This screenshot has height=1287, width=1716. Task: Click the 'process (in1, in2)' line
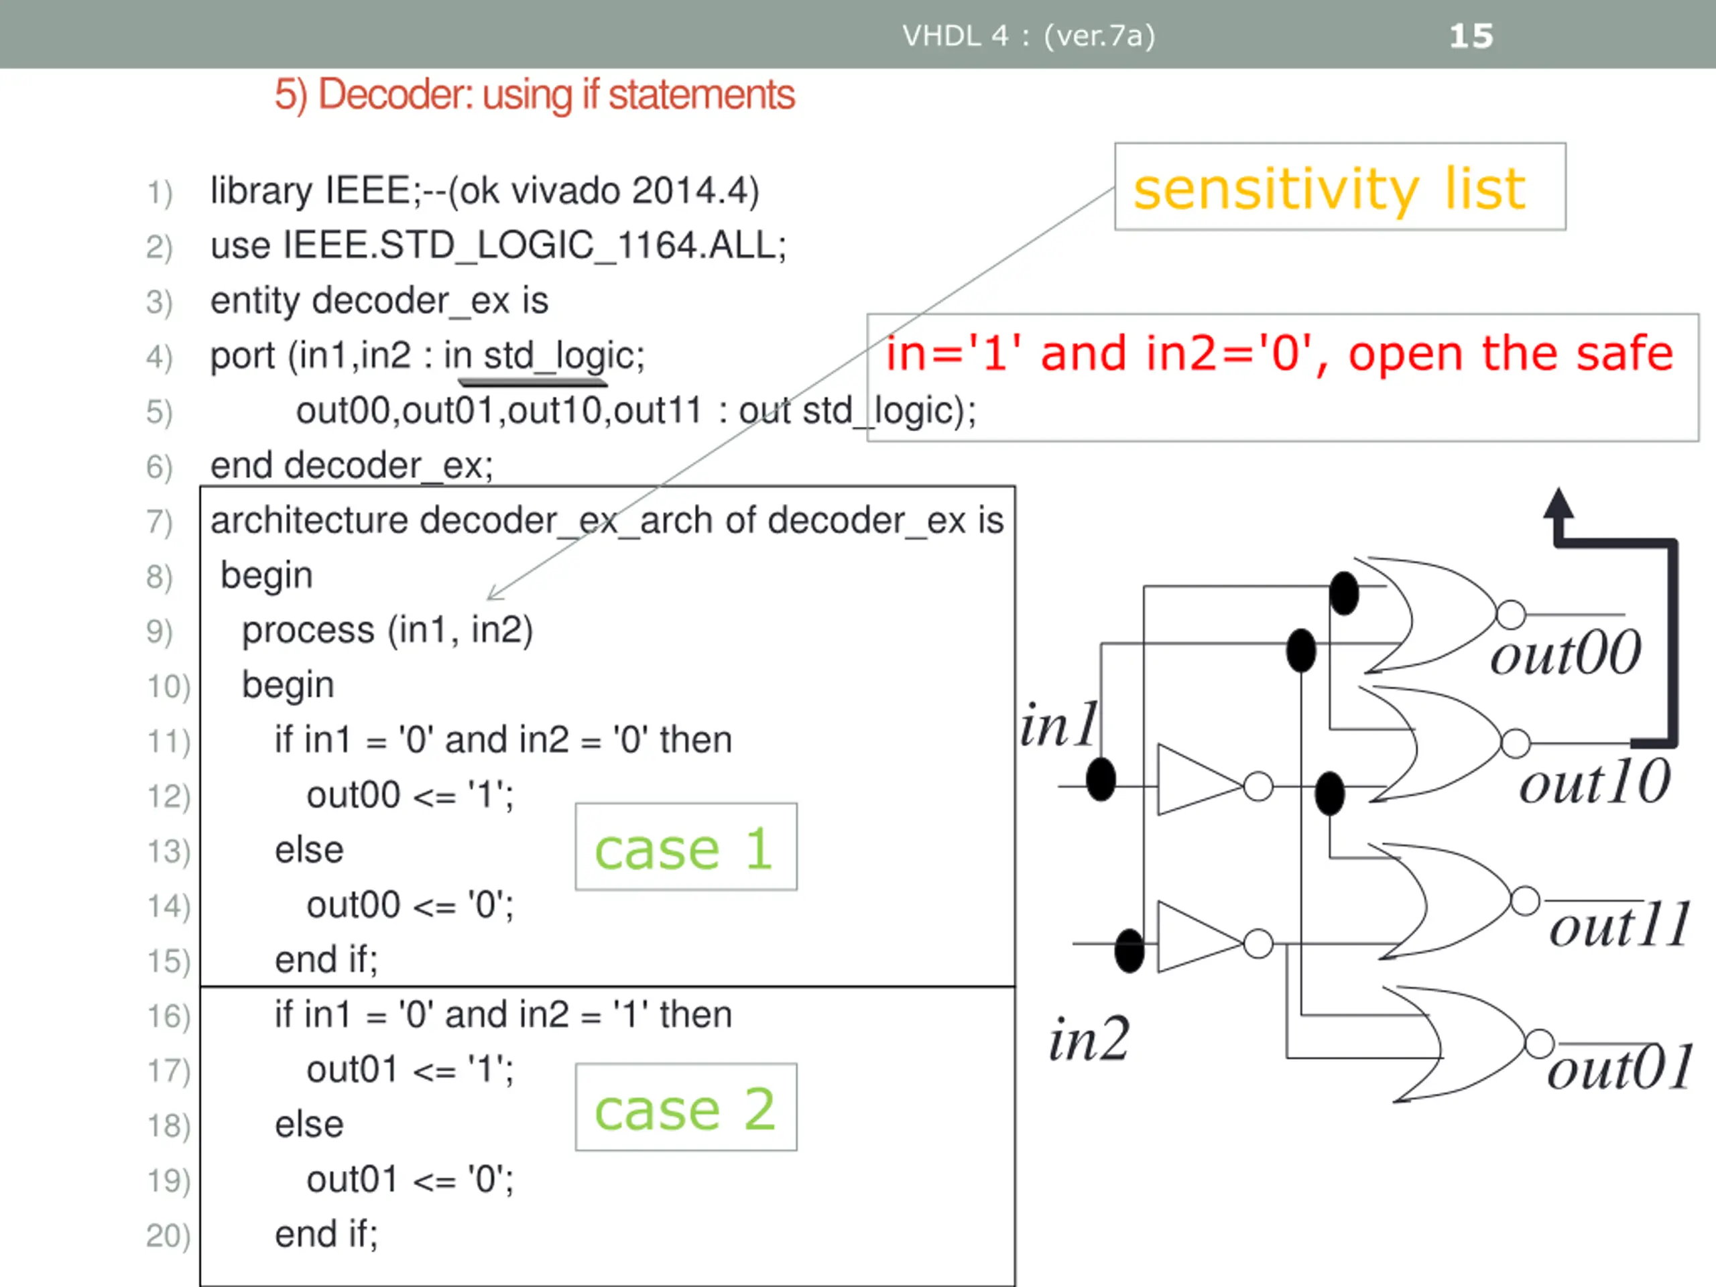(x=387, y=631)
